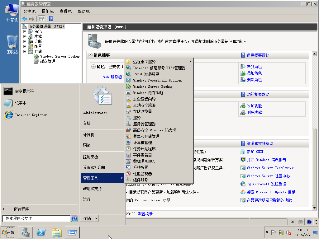Open Windows Server TechCenter link
Viewport: 319px width, 239px height.
[270, 168]
